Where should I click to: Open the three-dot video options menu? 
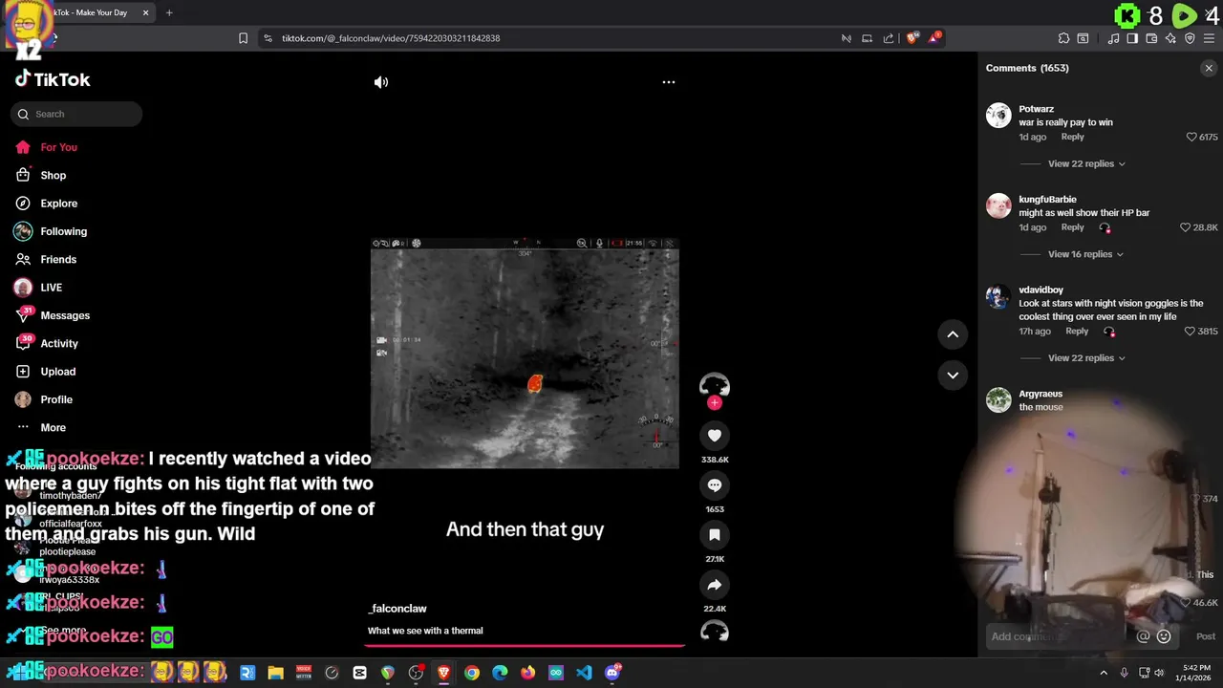669,82
